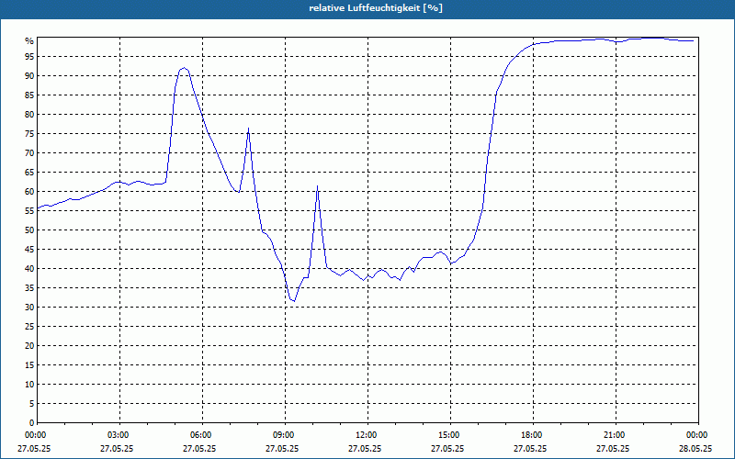The height and width of the screenshot is (459, 735).
Task: Click the '30' y-axis label
Action: pyautogui.click(x=29, y=308)
